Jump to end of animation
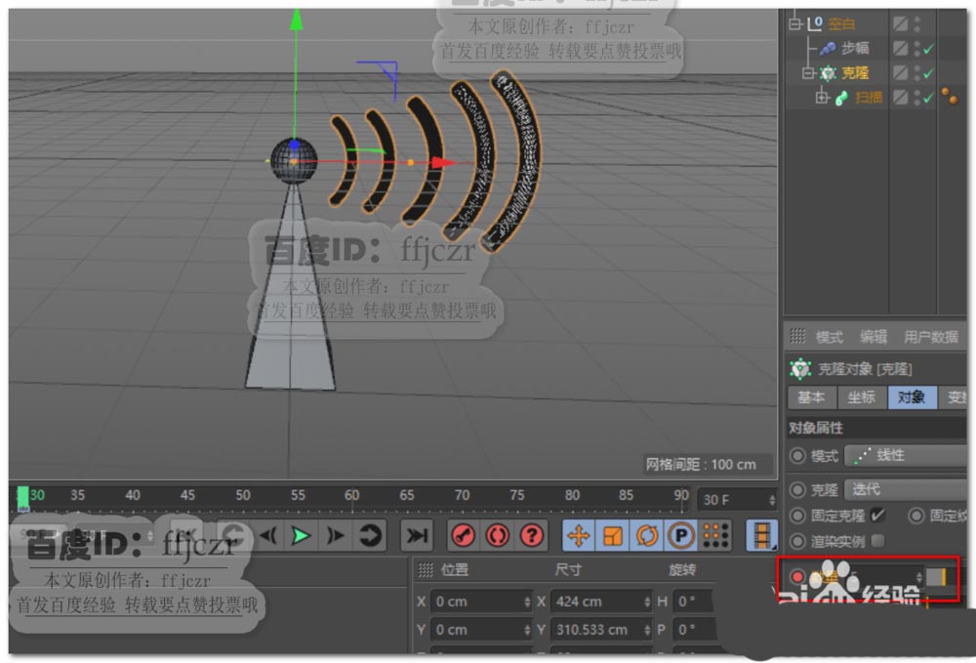976x663 pixels. (417, 535)
